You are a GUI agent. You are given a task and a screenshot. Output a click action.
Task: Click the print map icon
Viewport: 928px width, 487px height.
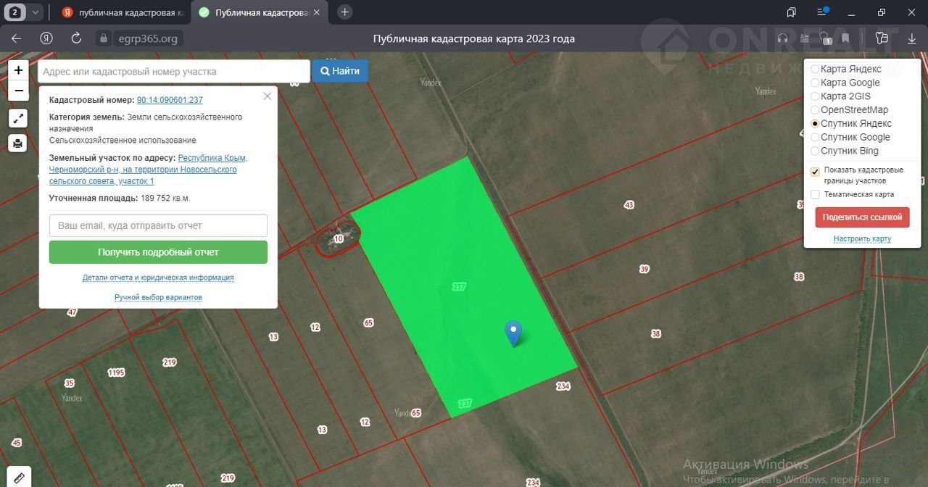pyautogui.click(x=18, y=143)
